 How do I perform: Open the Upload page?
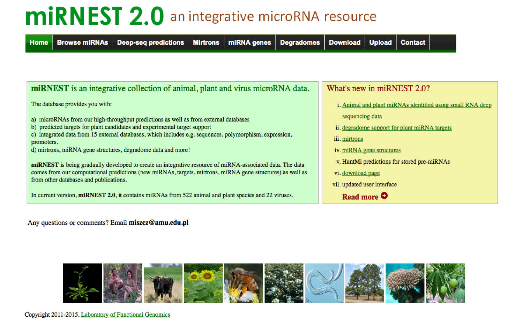coord(380,43)
